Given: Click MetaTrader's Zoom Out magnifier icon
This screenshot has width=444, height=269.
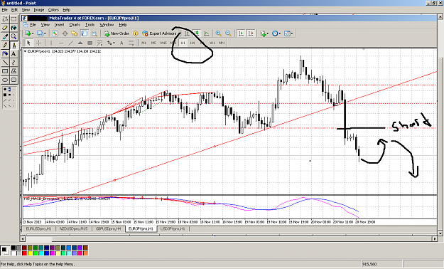Looking at the screenshot, I should (228, 33).
